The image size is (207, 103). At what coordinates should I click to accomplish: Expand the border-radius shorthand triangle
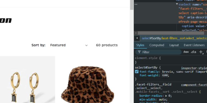(x=166, y=96)
